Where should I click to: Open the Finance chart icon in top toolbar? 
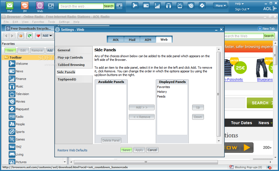click(x=157, y=6)
